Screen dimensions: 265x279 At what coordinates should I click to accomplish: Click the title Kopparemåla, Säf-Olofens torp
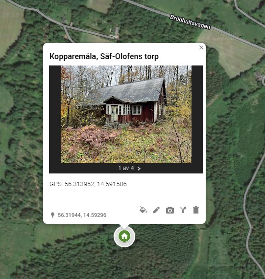tap(104, 56)
